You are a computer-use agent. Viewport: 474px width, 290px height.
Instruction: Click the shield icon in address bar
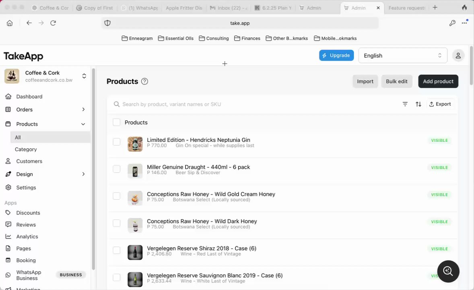[x=107, y=23]
